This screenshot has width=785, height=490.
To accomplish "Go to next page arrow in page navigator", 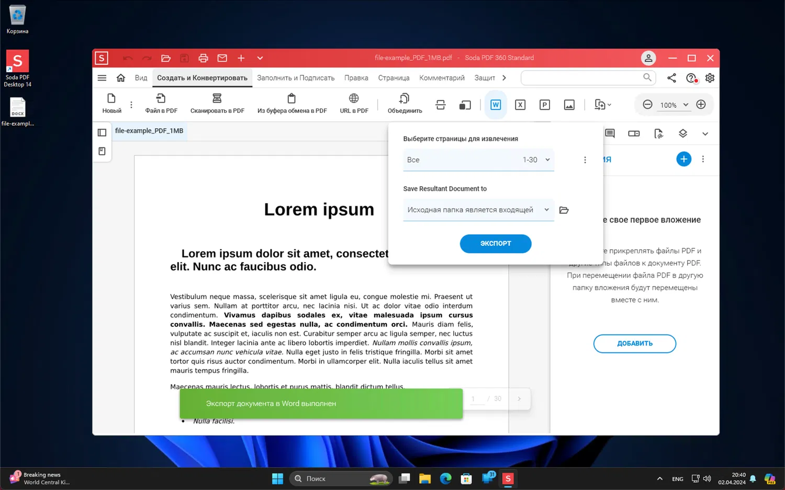I will coord(519,398).
